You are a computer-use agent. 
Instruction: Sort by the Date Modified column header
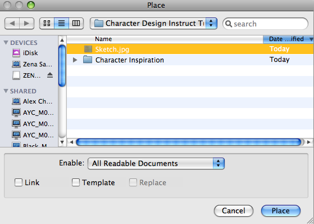288,39
